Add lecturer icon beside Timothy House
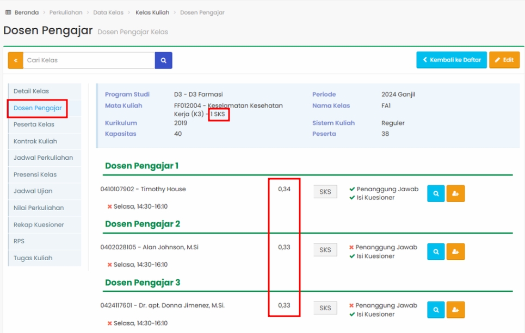This screenshot has width=525, height=333. click(455, 193)
